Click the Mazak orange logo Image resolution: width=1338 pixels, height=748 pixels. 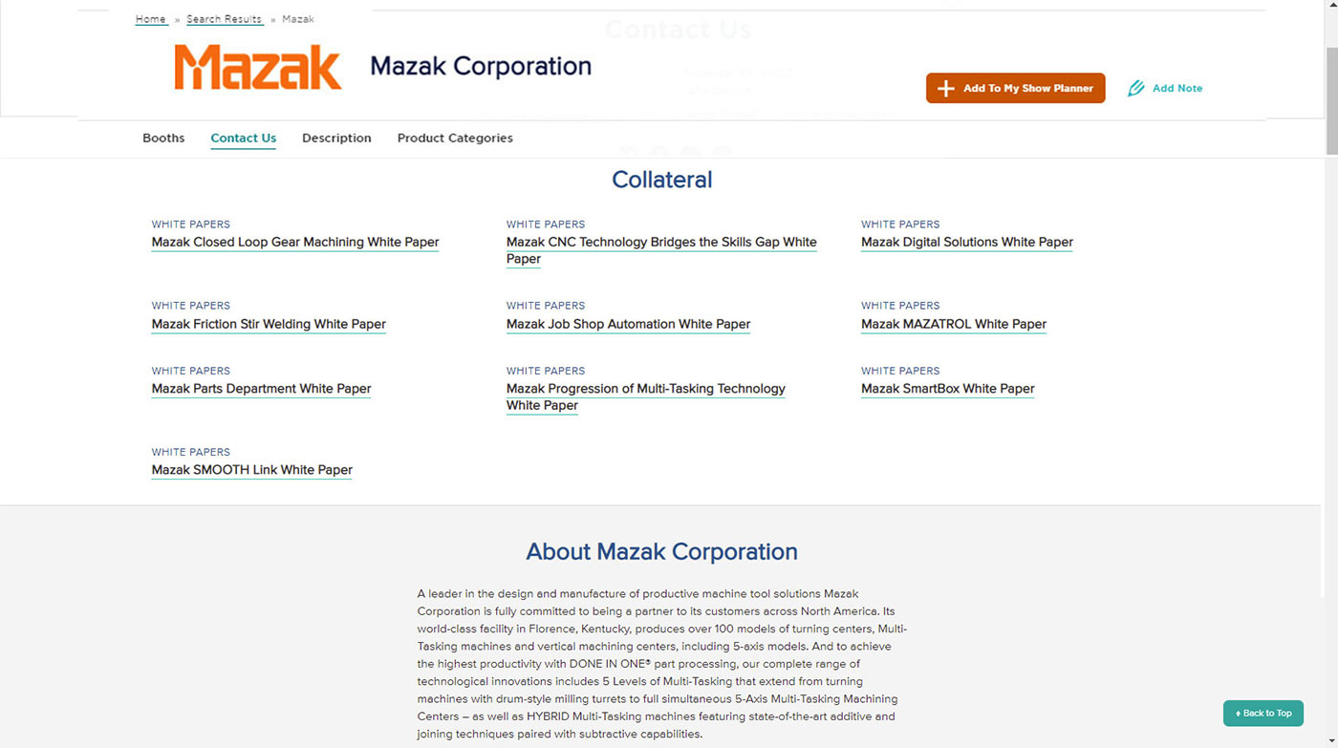pos(257,67)
